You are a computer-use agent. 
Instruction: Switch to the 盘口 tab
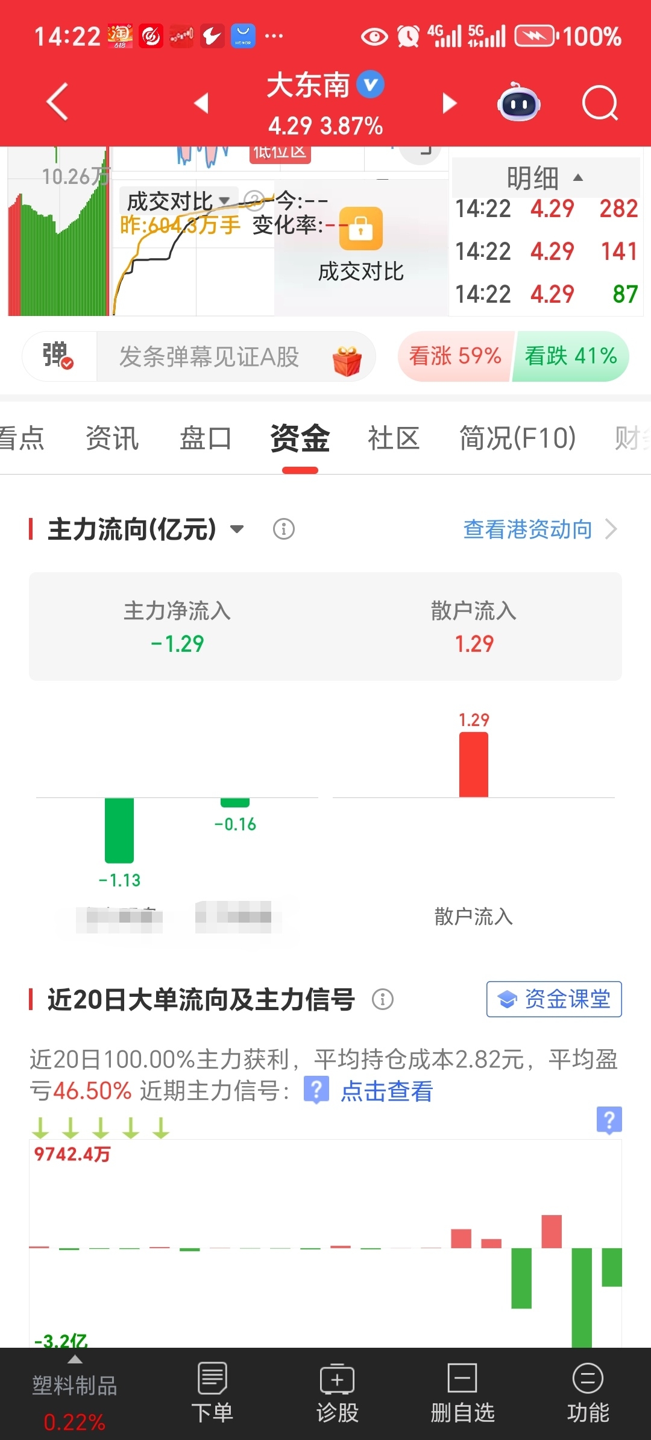click(206, 438)
